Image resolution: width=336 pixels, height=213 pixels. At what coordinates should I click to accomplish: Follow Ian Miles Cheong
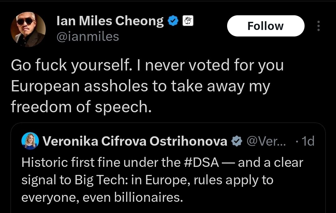266,26
